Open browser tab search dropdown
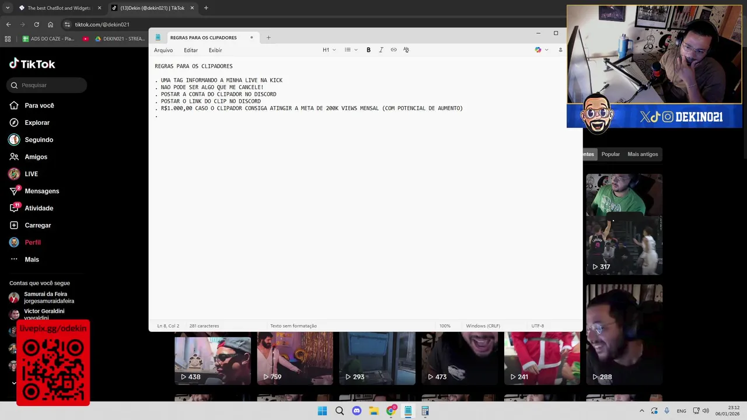The height and width of the screenshot is (420, 747). [x=7, y=8]
